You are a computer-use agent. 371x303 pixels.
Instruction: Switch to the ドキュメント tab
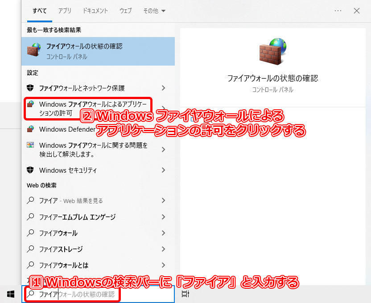point(95,11)
